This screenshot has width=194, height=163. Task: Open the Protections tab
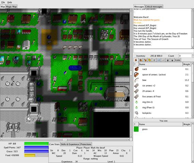[86, 144]
